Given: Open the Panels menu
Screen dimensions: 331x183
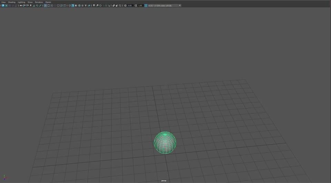Looking at the screenshot, I should click(x=48, y=2).
